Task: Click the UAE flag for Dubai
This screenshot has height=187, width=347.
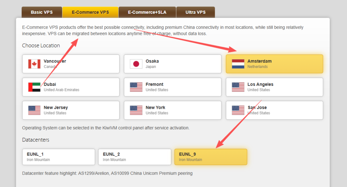Action: tap(34, 87)
